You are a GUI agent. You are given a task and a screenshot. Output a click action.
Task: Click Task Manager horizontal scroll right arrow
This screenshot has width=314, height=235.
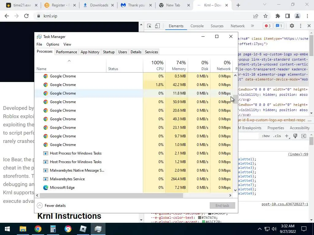[x=230, y=196]
